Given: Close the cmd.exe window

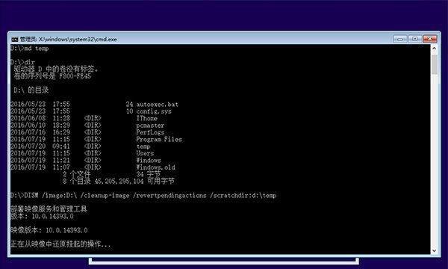Looking at the screenshot, I should point(429,39).
